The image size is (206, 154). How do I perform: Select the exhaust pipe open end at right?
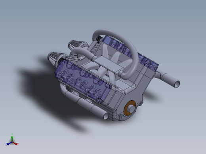pos(177,84)
